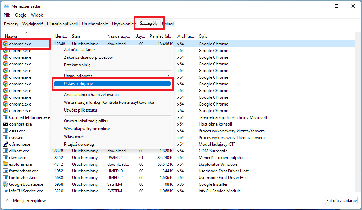Click the conhost.exe console icon
362x210 pixels.
point(6,124)
